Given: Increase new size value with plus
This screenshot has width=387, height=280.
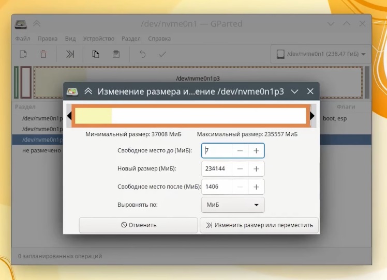Looking at the screenshot, I should coord(256,169).
